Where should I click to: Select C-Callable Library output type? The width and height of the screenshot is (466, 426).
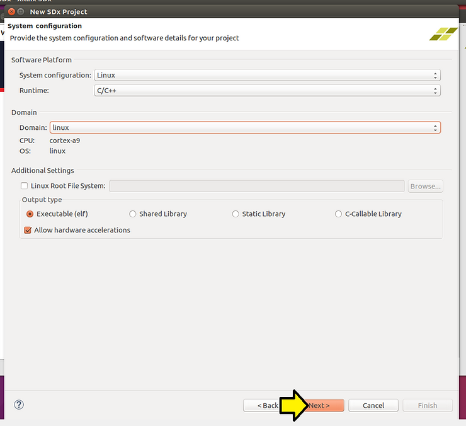[339, 214]
